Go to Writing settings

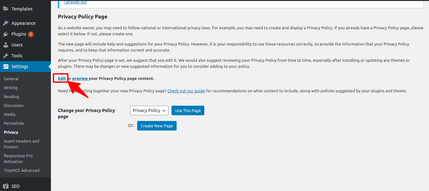[x=10, y=88]
